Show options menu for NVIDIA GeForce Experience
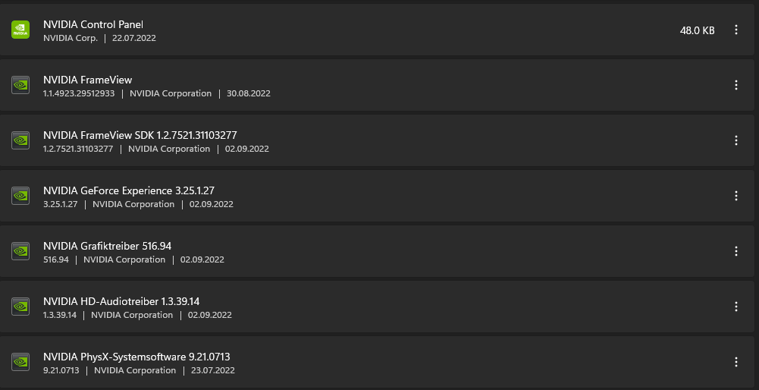This screenshot has width=759, height=390. 735,196
